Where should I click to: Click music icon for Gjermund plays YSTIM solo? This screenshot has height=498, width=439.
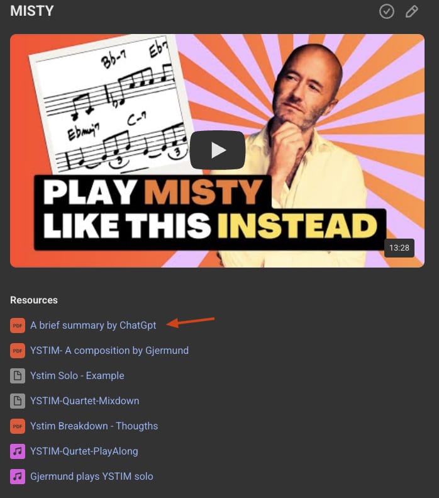pyautogui.click(x=18, y=477)
